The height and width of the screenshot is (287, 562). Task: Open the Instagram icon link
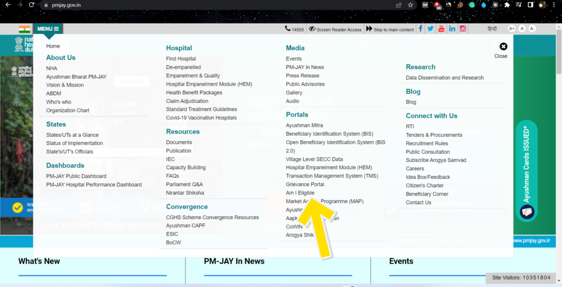pyautogui.click(x=463, y=29)
